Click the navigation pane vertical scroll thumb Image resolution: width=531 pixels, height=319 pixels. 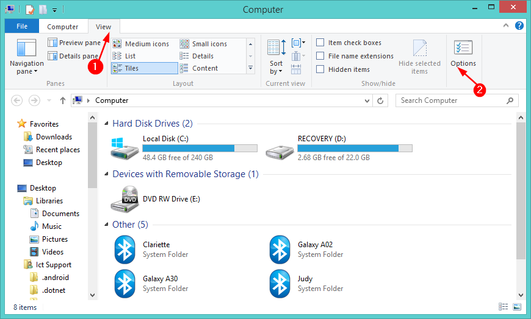pos(92,155)
